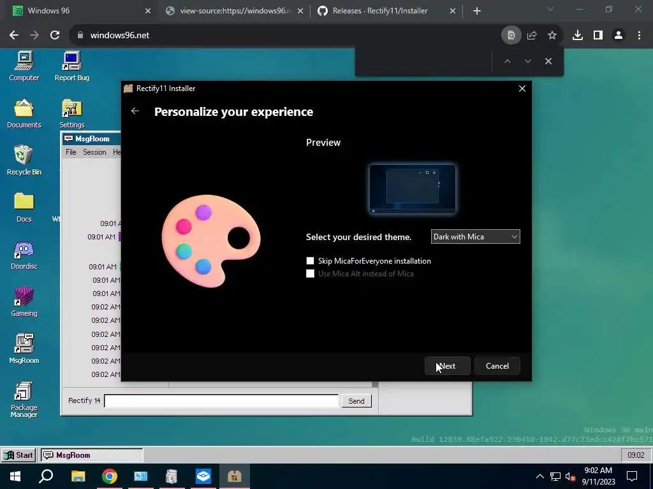653x489 pixels.
Task: Open the MsgRoom File menu
Action: click(x=71, y=152)
